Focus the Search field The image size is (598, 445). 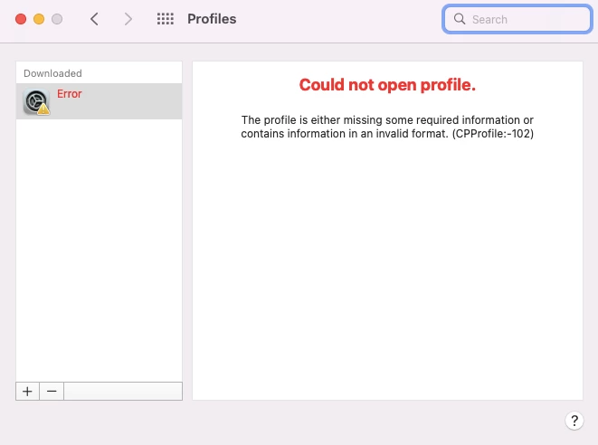click(517, 19)
